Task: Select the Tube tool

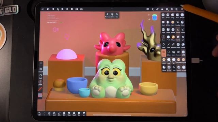Action: coord(169,45)
